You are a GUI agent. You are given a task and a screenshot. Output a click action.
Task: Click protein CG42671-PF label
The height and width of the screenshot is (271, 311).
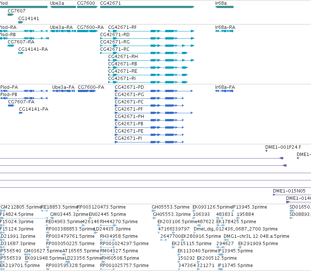pyautogui.click(x=129, y=110)
